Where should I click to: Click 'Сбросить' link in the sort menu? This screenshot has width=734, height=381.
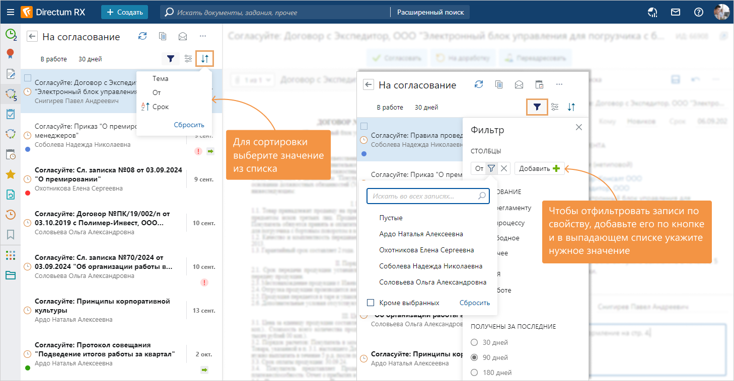(189, 125)
